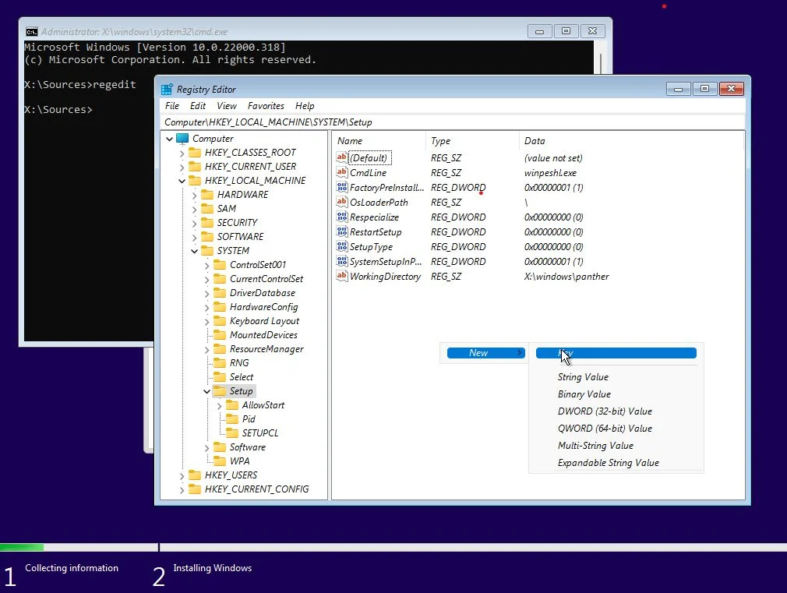Click the ControlSet001 folder icon
Image resolution: width=787 pixels, height=593 pixels.
pyautogui.click(x=220, y=265)
